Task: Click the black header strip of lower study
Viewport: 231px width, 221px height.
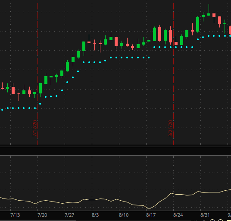Action: [115, 151]
